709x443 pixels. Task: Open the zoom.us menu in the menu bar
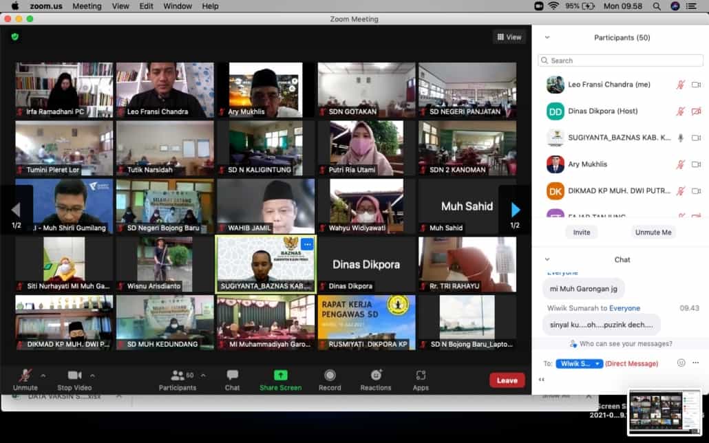(46, 6)
